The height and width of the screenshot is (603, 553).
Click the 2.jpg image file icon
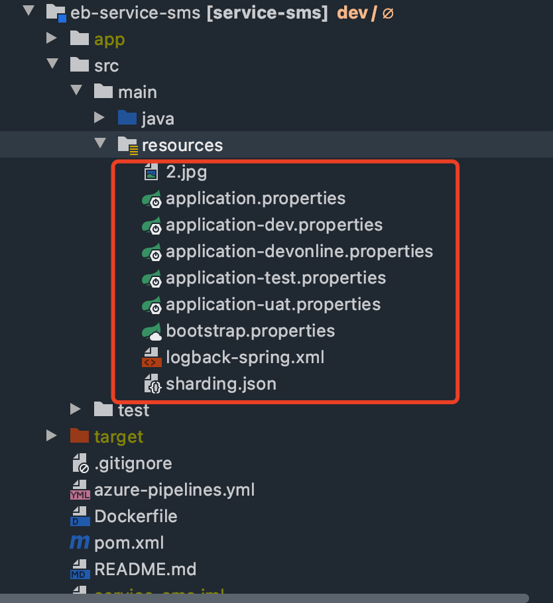point(151,172)
